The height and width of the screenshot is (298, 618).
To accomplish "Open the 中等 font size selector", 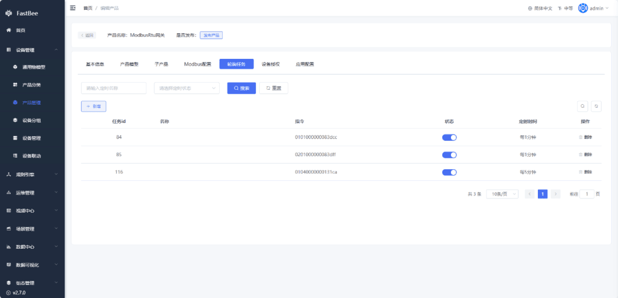I will pyautogui.click(x=565, y=8).
